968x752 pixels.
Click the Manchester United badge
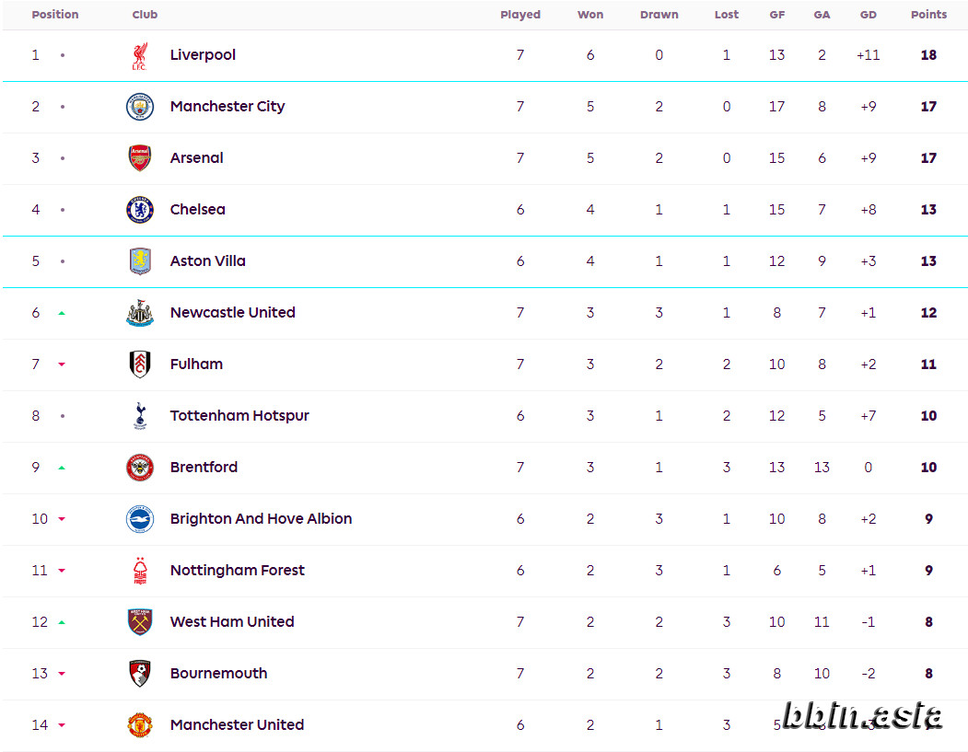coord(140,725)
